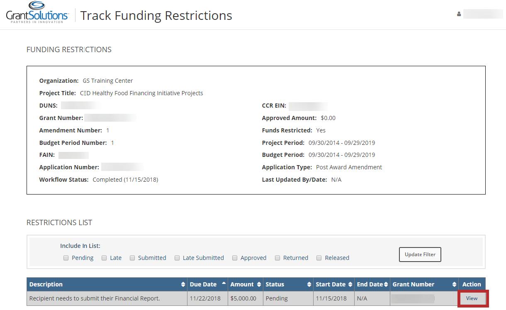Check the Returned filter checkbox
This screenshot has height=310, width=506.
click(277, 258)
